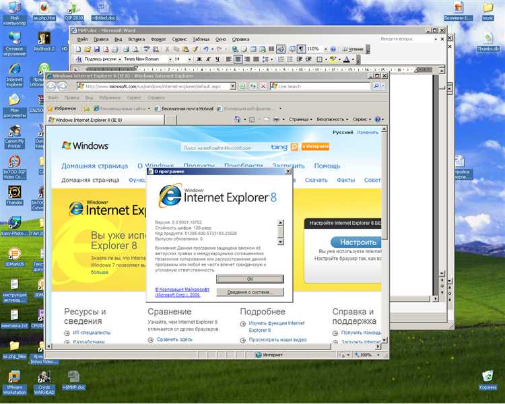Open the Таблица menu in Word
This screenshot has width=505, height=404.
(x=201, y=39)
